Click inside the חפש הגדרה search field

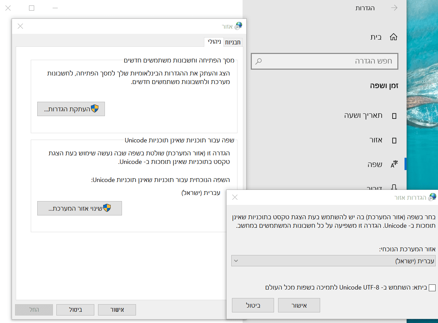coord(325,61)
